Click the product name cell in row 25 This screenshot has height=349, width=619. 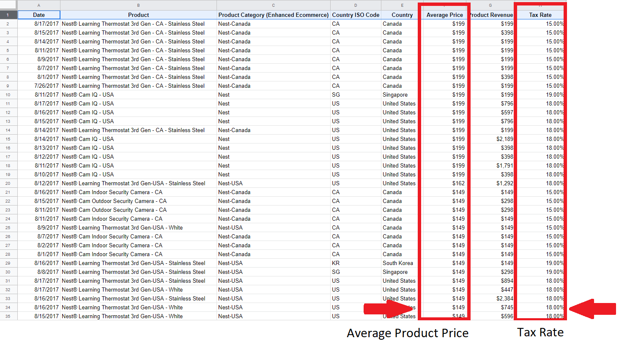[x=138, y=227]
